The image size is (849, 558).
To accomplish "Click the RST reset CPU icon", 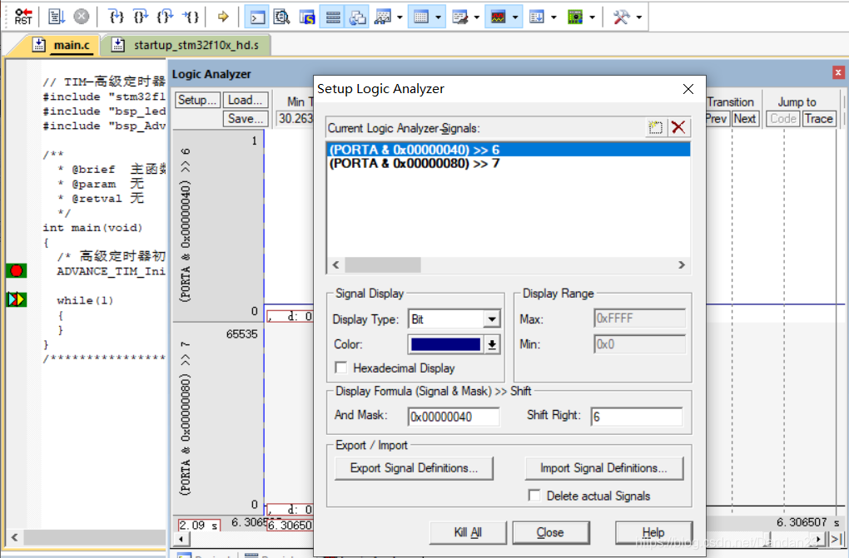I will pos(23,17).
